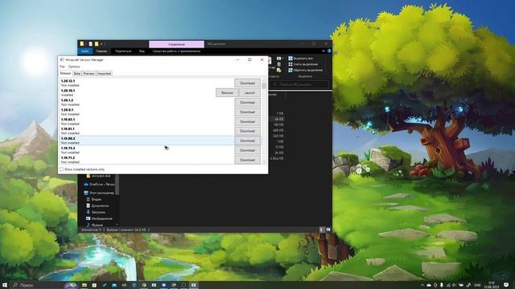The height and width of the screenshot is (289, 515).
Task: Open the Windows Start menu
Action: point(5,285)
